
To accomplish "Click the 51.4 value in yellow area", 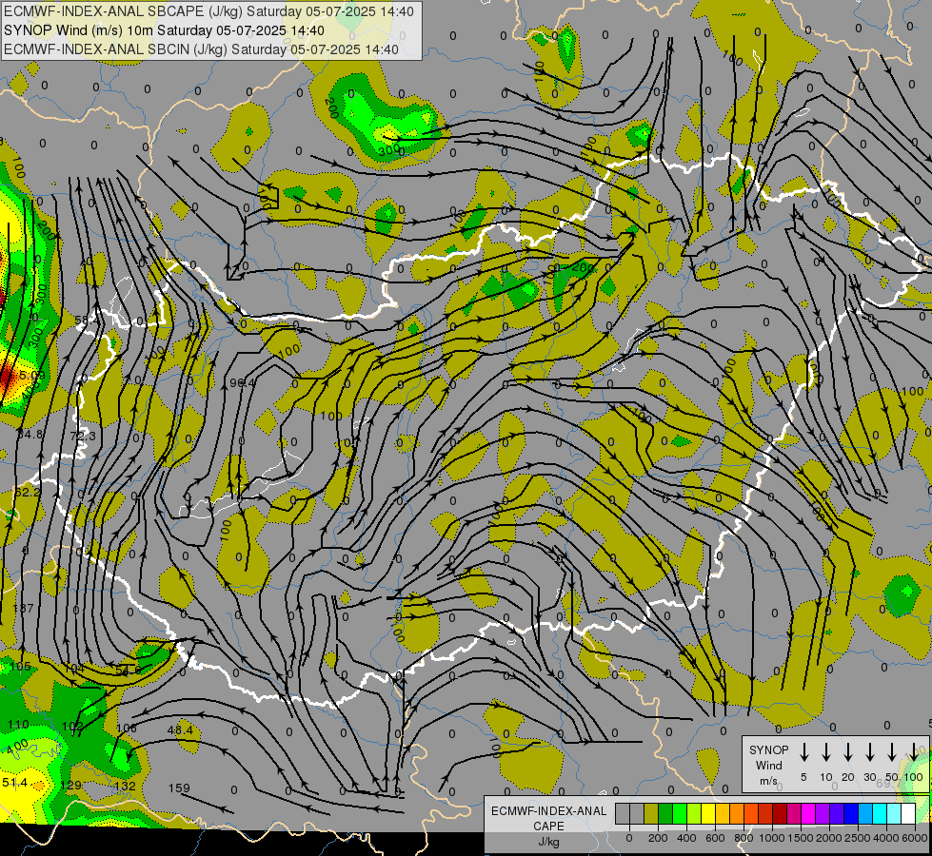I will coord(14,783).
